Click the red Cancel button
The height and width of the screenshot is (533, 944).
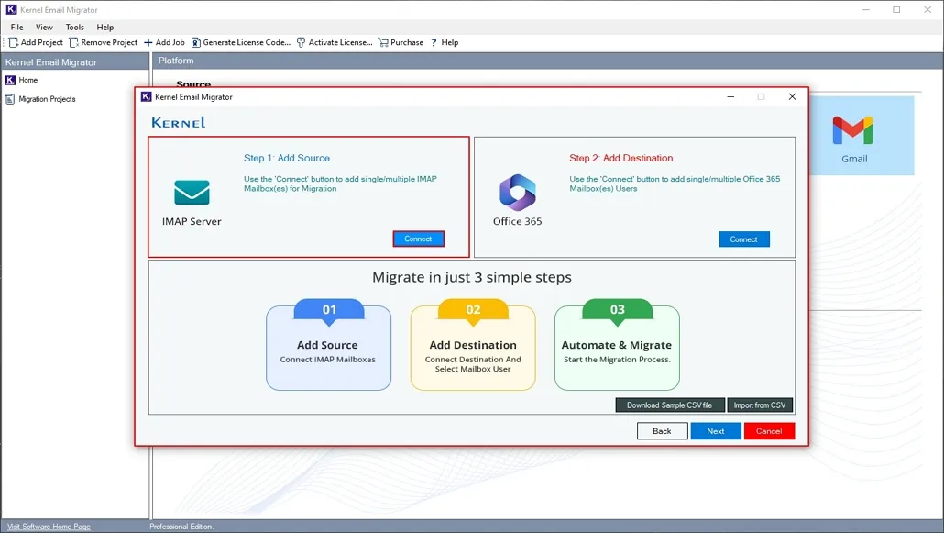coord(768,431)
